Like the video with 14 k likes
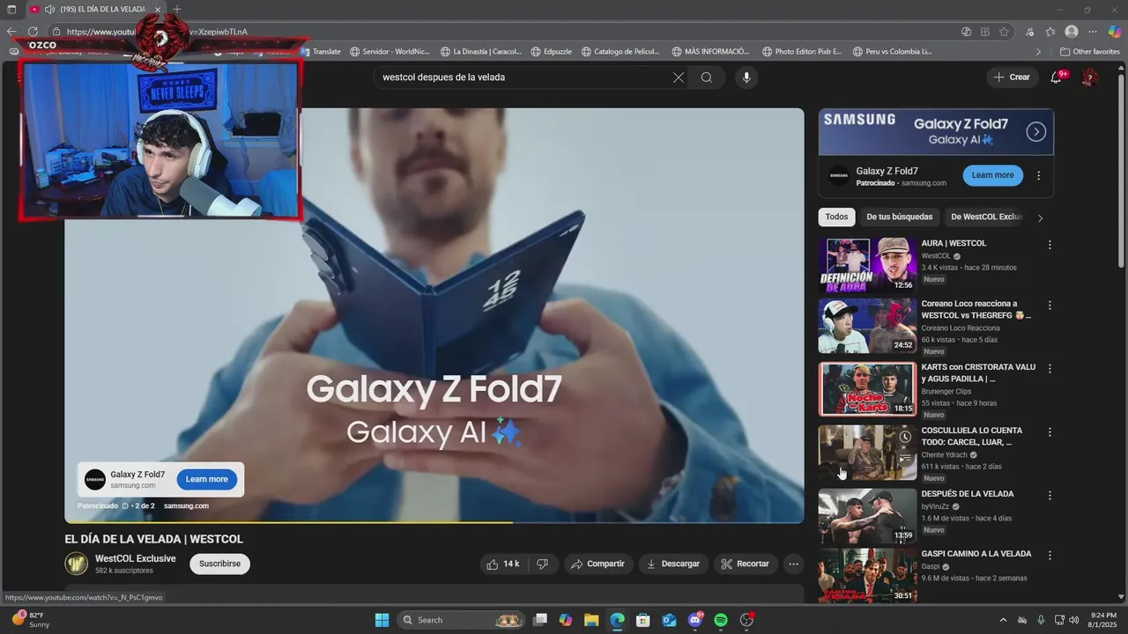 coord(504,564)
